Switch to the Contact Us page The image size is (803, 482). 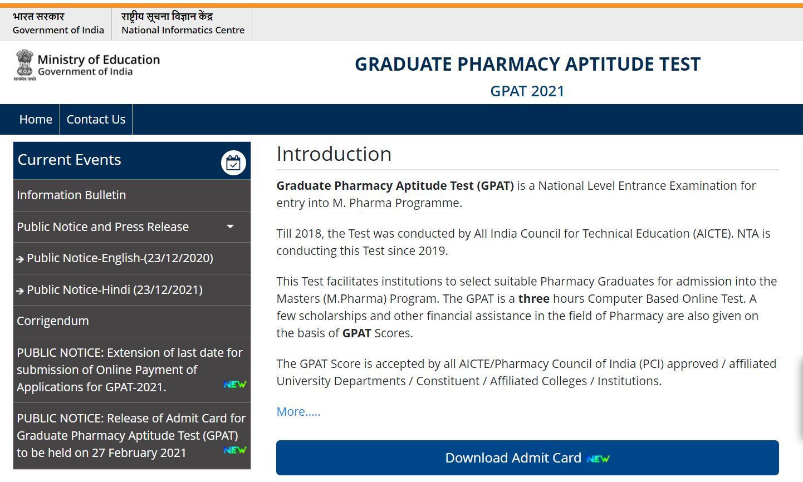[96, 119]
